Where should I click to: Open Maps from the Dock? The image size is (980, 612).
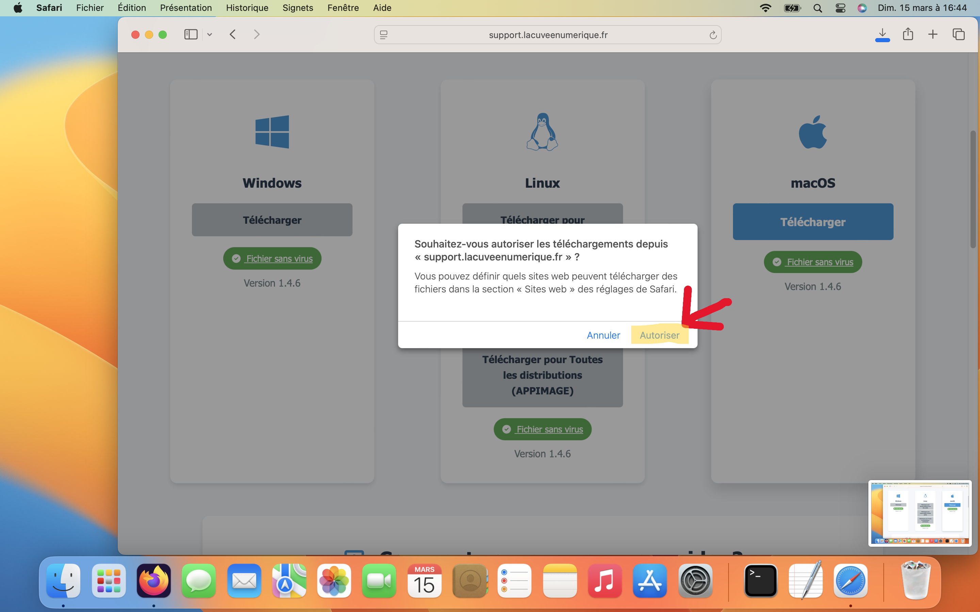pos(289,581)
